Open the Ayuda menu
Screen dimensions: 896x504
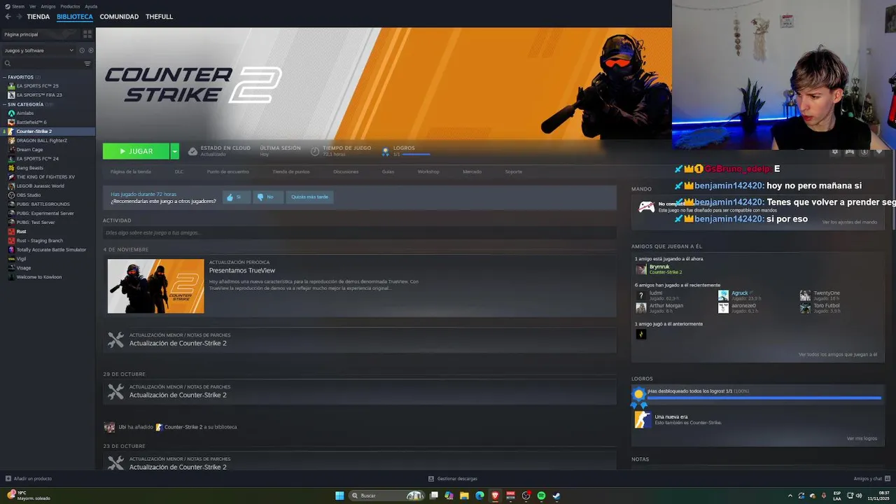coord(91,6)
